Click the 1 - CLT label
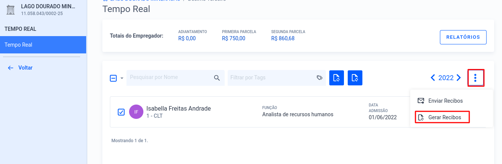 click(x=154, y=116)
